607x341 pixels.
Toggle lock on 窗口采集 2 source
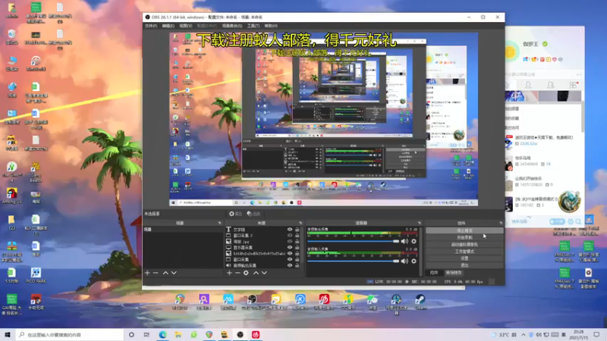pos(297,236)
